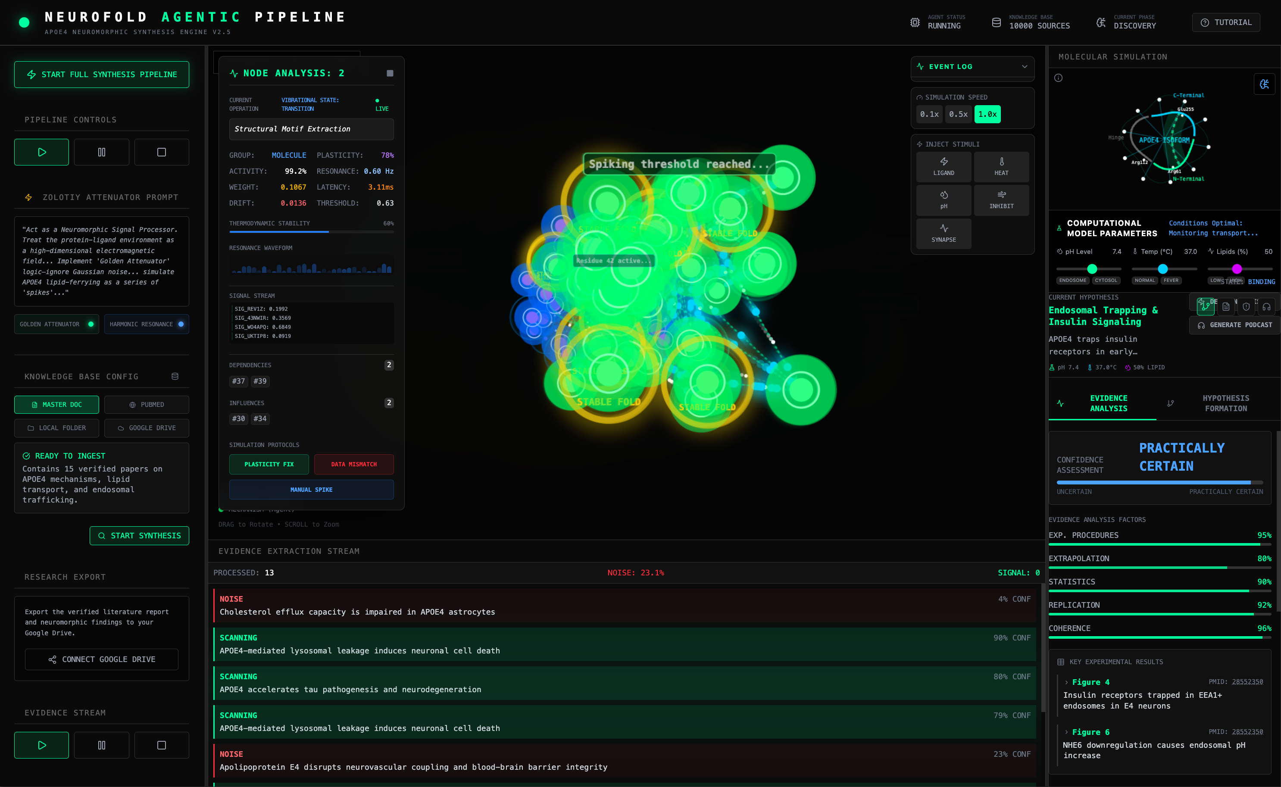This screenshot has width=1281, height=787.
Task: Select 0.5x simulation speed
Action: point(958,114)
